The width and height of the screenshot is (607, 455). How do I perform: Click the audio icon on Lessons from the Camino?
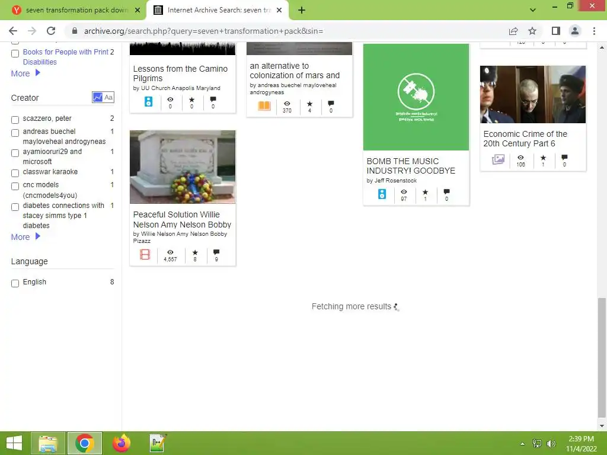pos(148,102)
